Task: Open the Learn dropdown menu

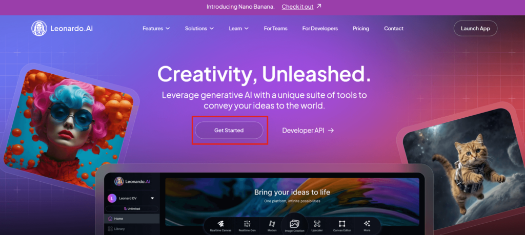Action: tap(239, 28)
